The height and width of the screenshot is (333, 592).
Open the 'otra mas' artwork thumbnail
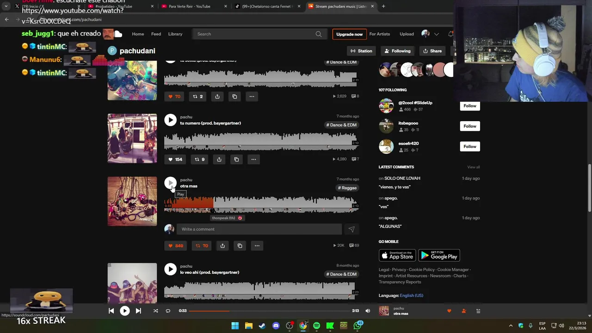pos(132,201)
